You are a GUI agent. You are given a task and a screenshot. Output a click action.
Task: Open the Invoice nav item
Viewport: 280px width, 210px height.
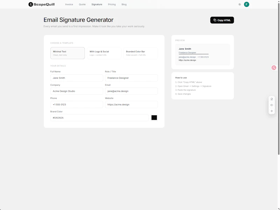(69, 4)
